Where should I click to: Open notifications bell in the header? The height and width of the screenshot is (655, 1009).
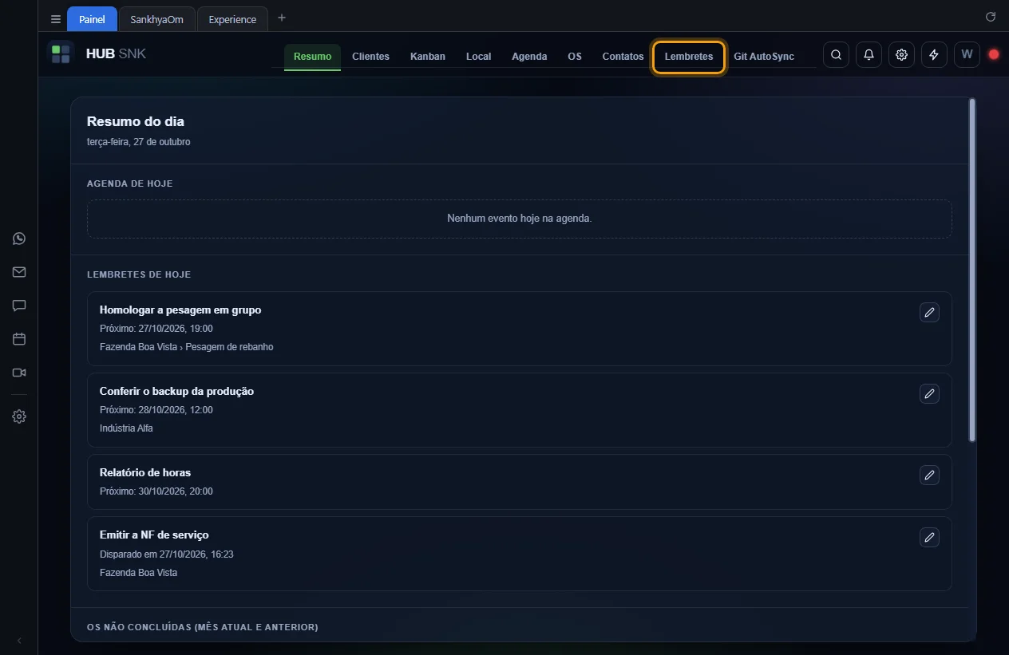pyautogui.click(x=869, y=54)
